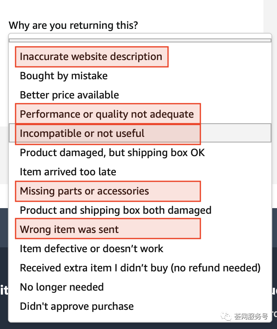Select "Product and shipping box both damaged"

[x=116, y=210]
